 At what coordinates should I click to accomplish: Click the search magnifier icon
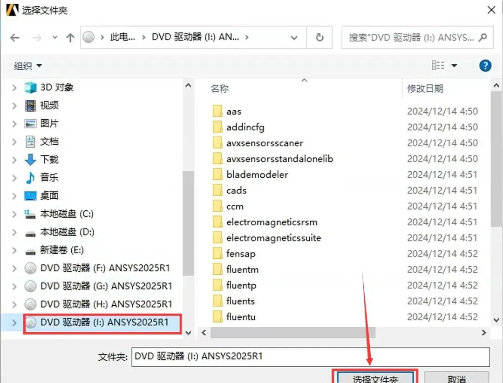(x=483, y=38)
